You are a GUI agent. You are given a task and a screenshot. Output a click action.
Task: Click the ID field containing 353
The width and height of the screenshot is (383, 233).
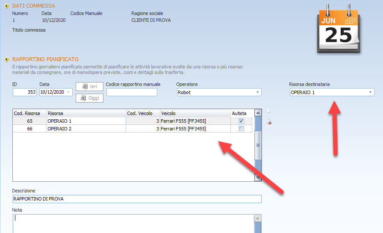[25, 92]
